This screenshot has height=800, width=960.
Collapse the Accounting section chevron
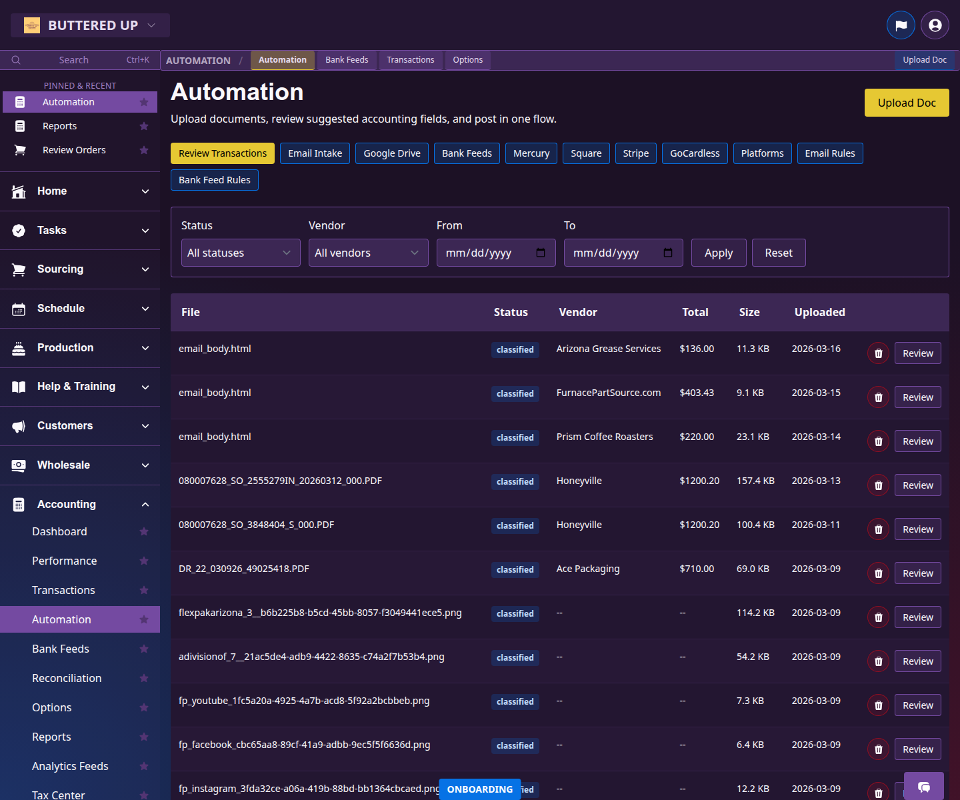(145, 504)
